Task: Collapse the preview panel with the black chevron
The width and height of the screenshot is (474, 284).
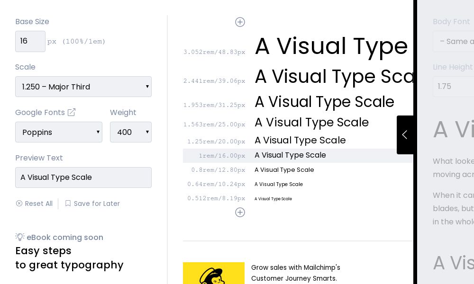Action: [405, 135]
